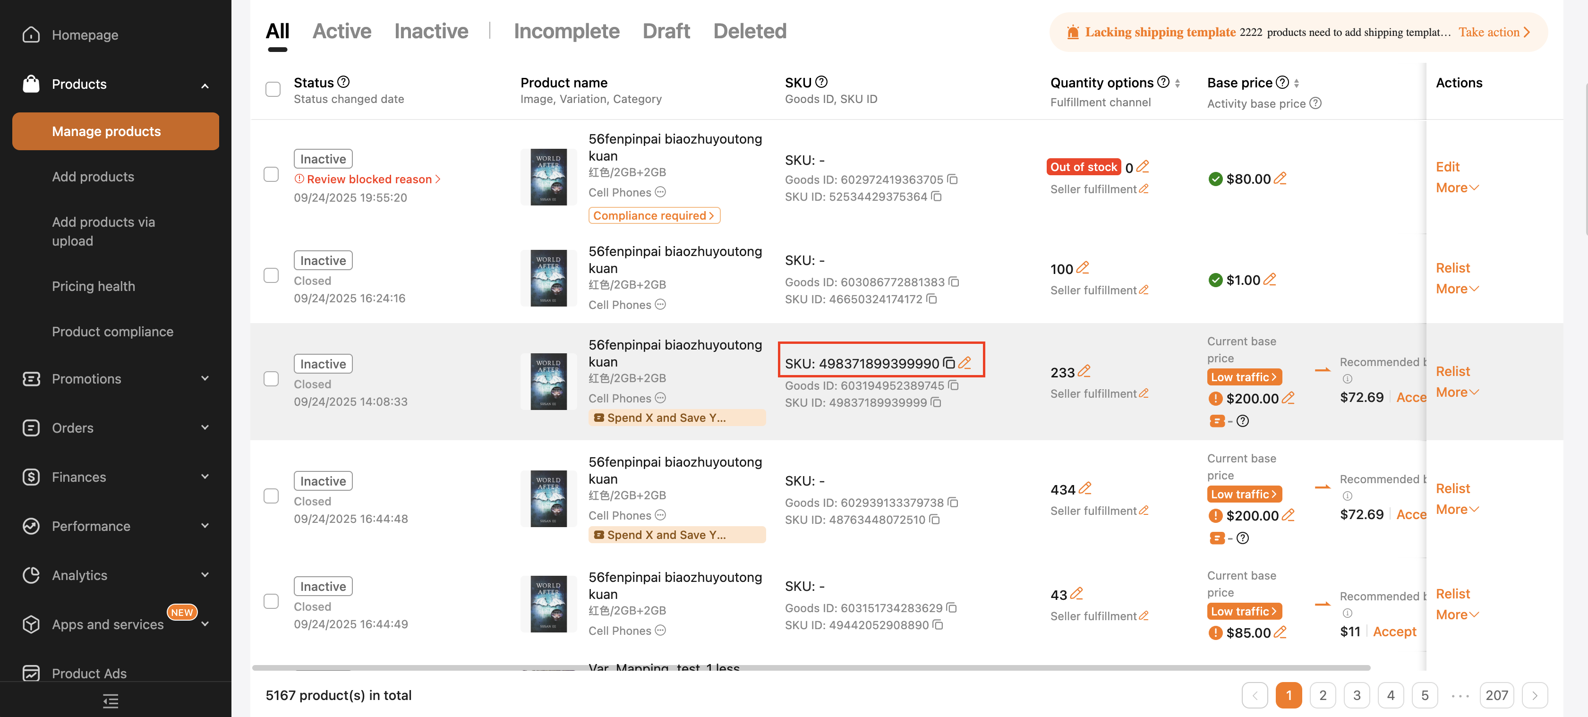Image resolution: width=1588 pixels, height=717 pixels.
Task: Select checkbox for the 233 quantity product
Action: pyautogui.click(x=271, y=378)
